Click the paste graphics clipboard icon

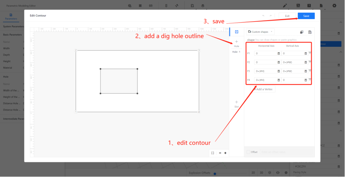click(x=310, y=32)
